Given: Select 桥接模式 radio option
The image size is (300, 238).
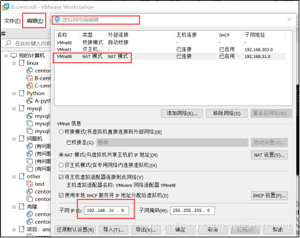Looking at the screenshot, I should [x=61, y=132].
